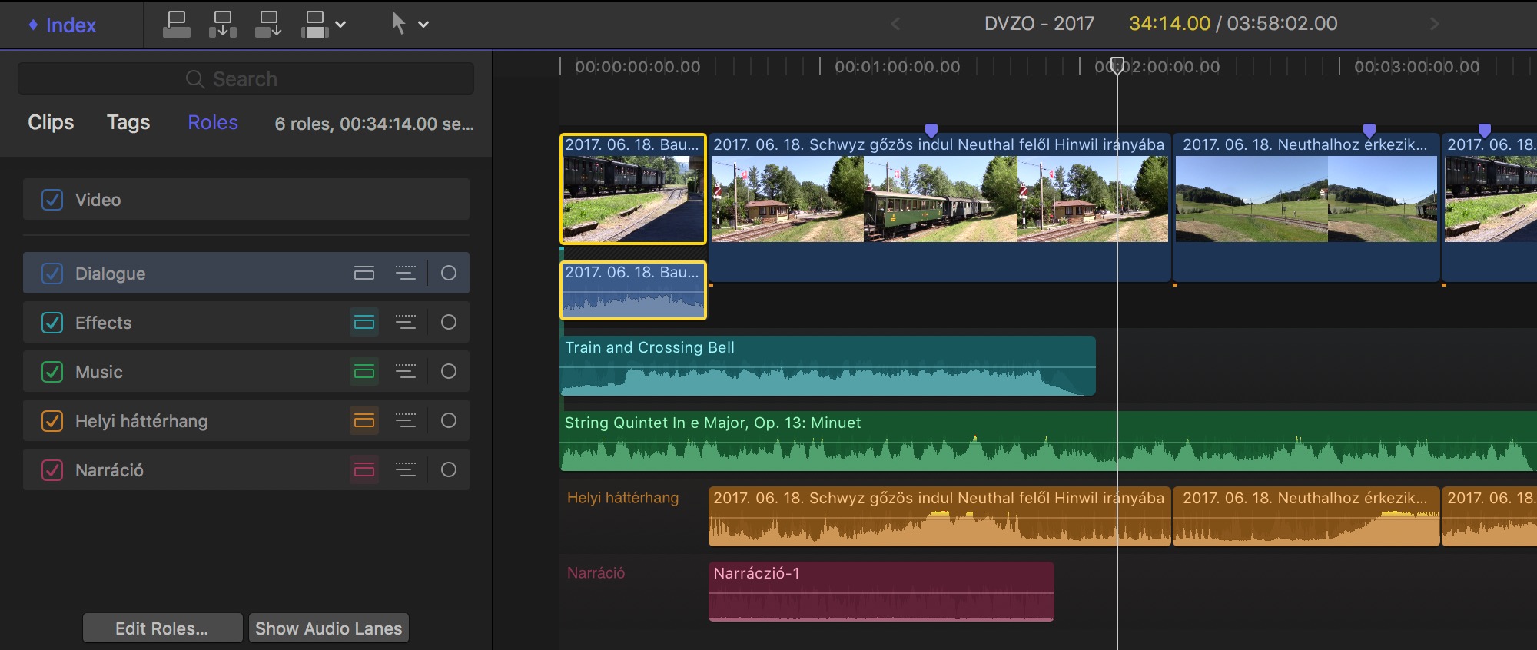The height and width of the screenshot is (650, 1537).
Task: Click the Append clip to storyline icon
Action: 268,24
